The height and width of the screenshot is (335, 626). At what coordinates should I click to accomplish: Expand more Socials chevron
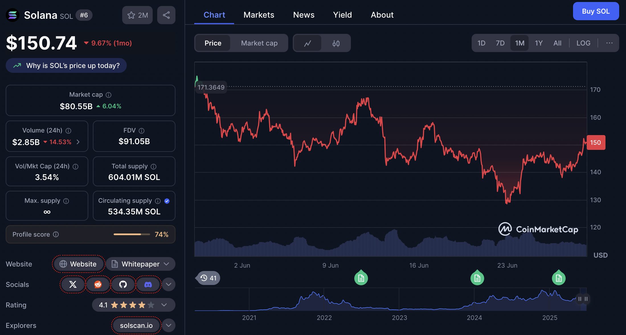[x=169, y=284]
